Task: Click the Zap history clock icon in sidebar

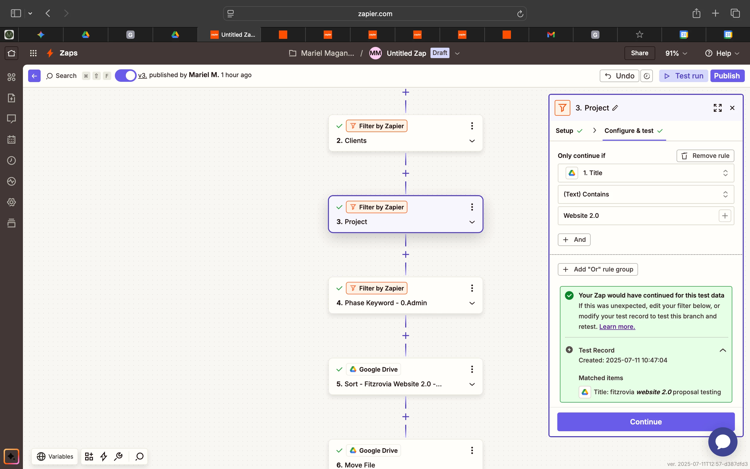Action: 11,160
